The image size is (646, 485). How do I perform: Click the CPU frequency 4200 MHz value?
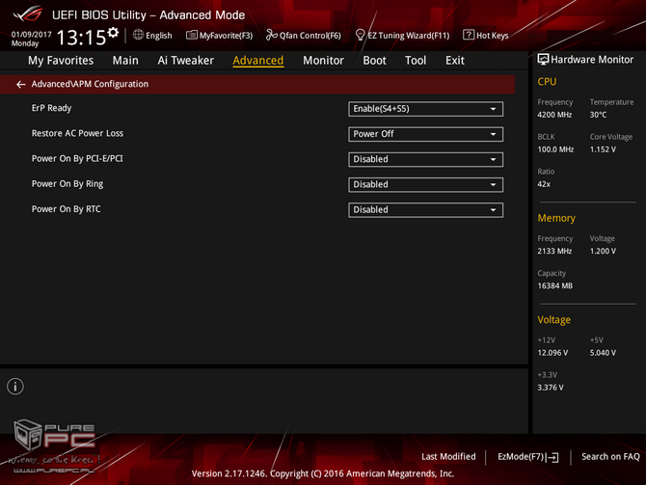click(554, 115)
